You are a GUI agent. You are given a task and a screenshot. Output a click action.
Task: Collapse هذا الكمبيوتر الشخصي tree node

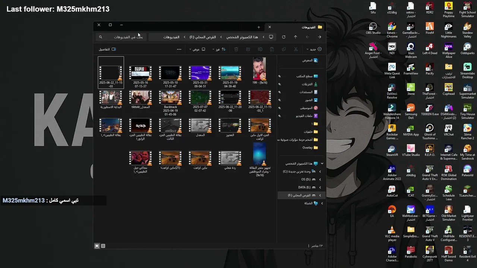point(322,163)
